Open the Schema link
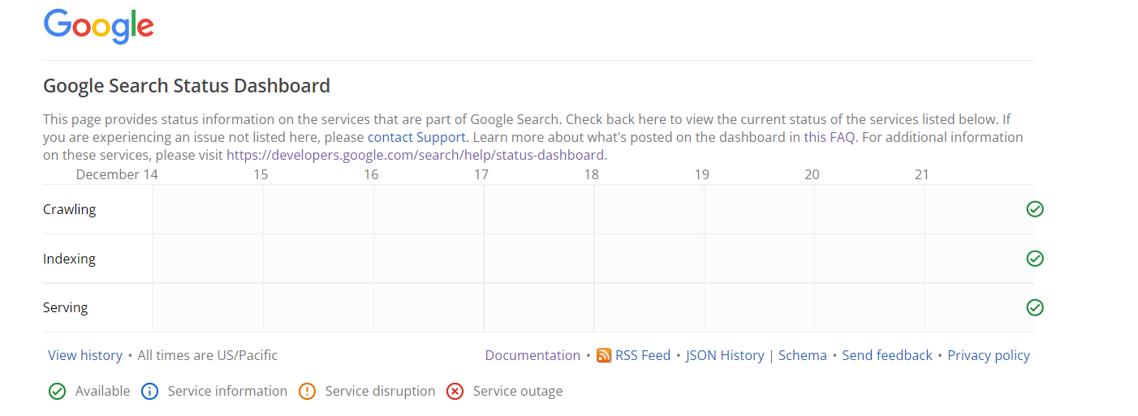 802,355
